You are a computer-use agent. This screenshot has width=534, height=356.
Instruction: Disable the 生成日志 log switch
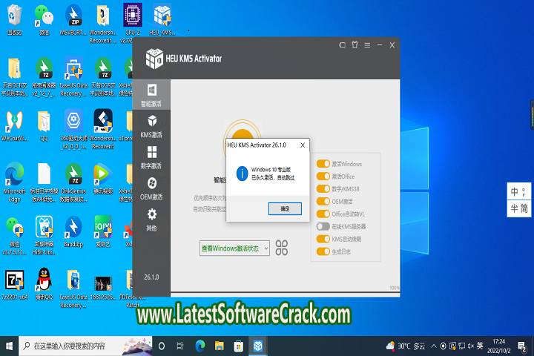coord(323,251)
